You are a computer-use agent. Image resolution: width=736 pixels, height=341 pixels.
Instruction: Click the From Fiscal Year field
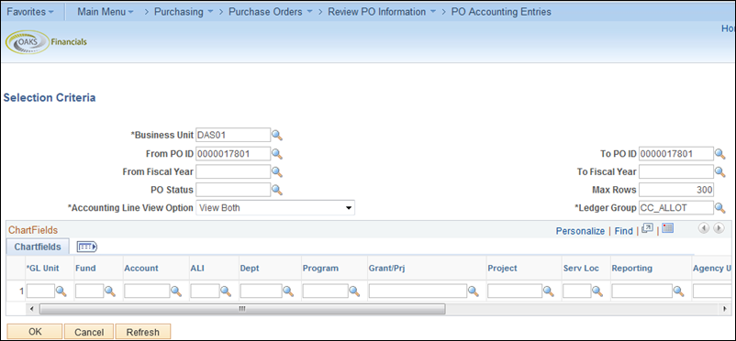point(233,171)
